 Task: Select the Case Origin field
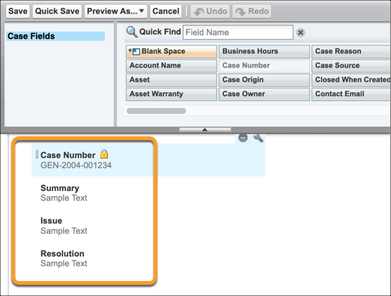pyautogui.click(x=264, y=80)
